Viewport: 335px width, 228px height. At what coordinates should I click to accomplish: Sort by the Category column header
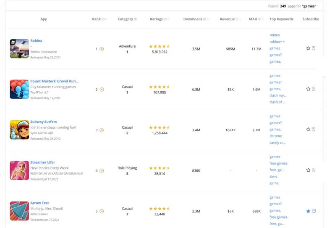(x=125, y=19)
